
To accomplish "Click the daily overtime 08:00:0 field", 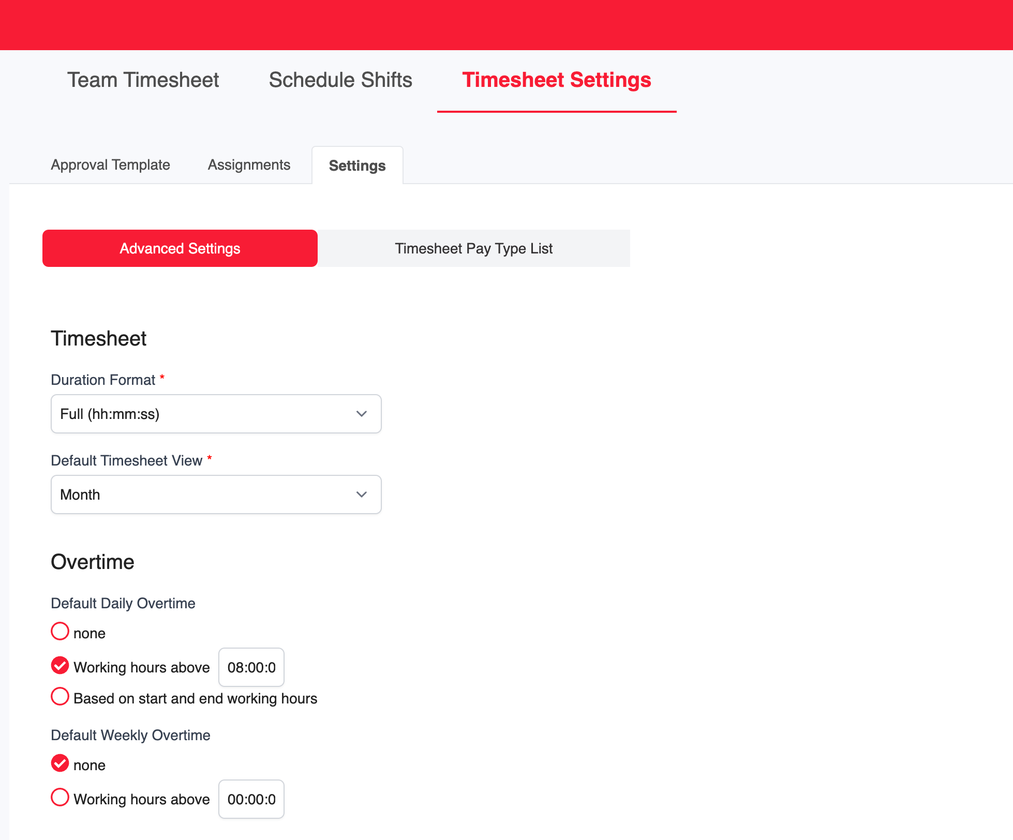I will coord(251,667).
